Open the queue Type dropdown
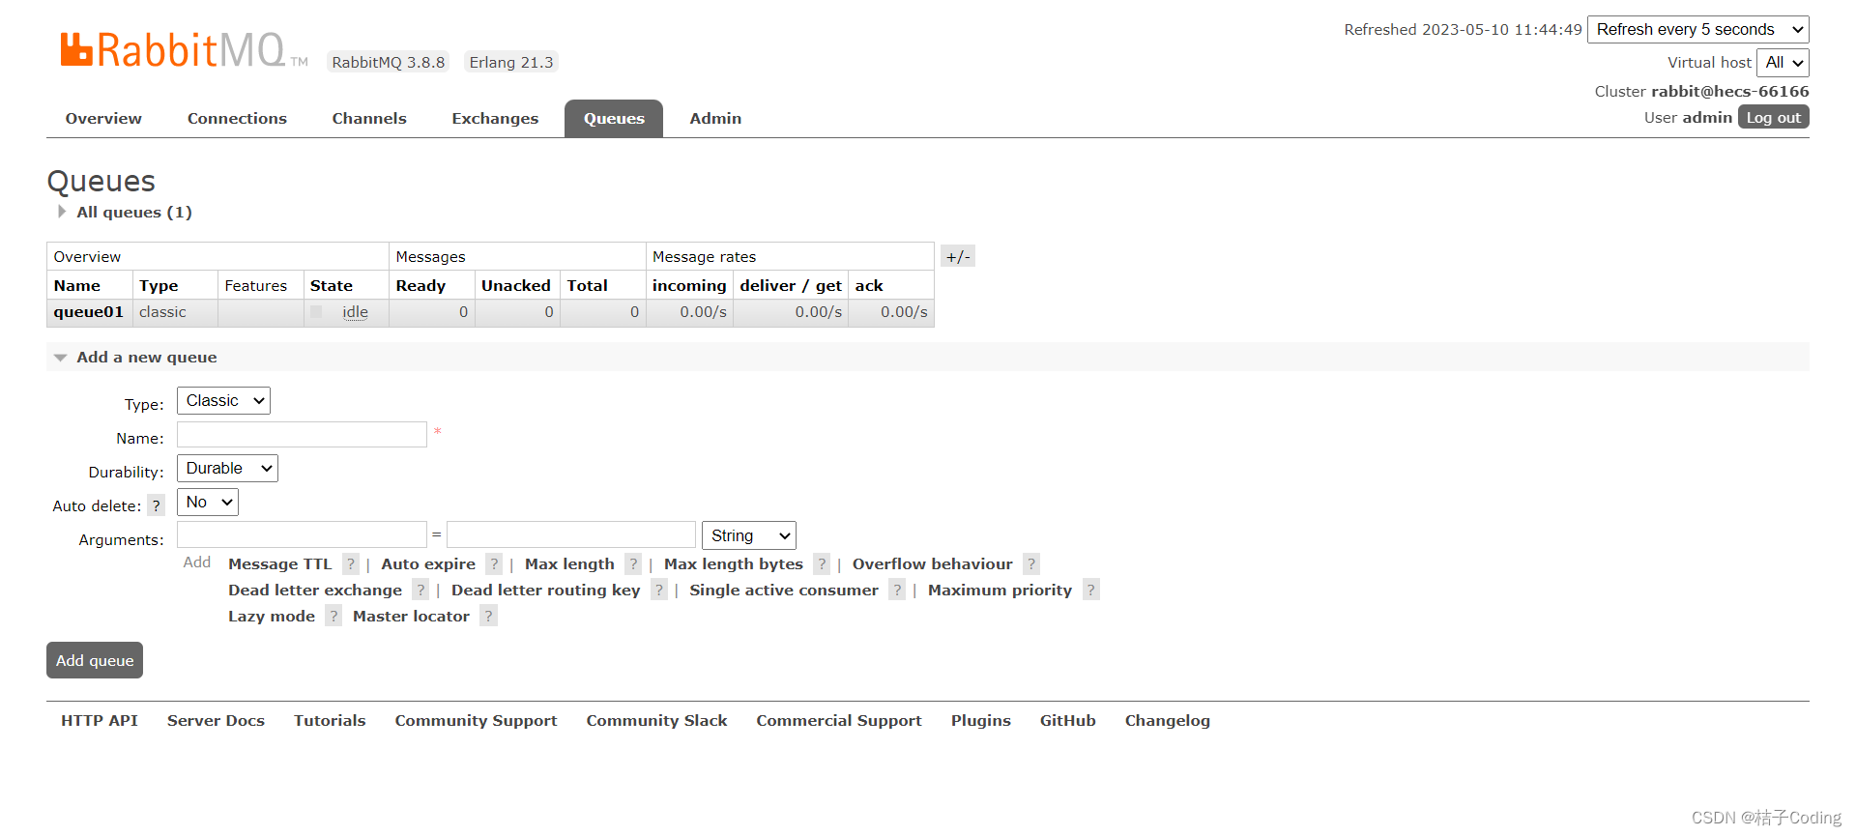The image size is (1856, 836). click(223, 401)
